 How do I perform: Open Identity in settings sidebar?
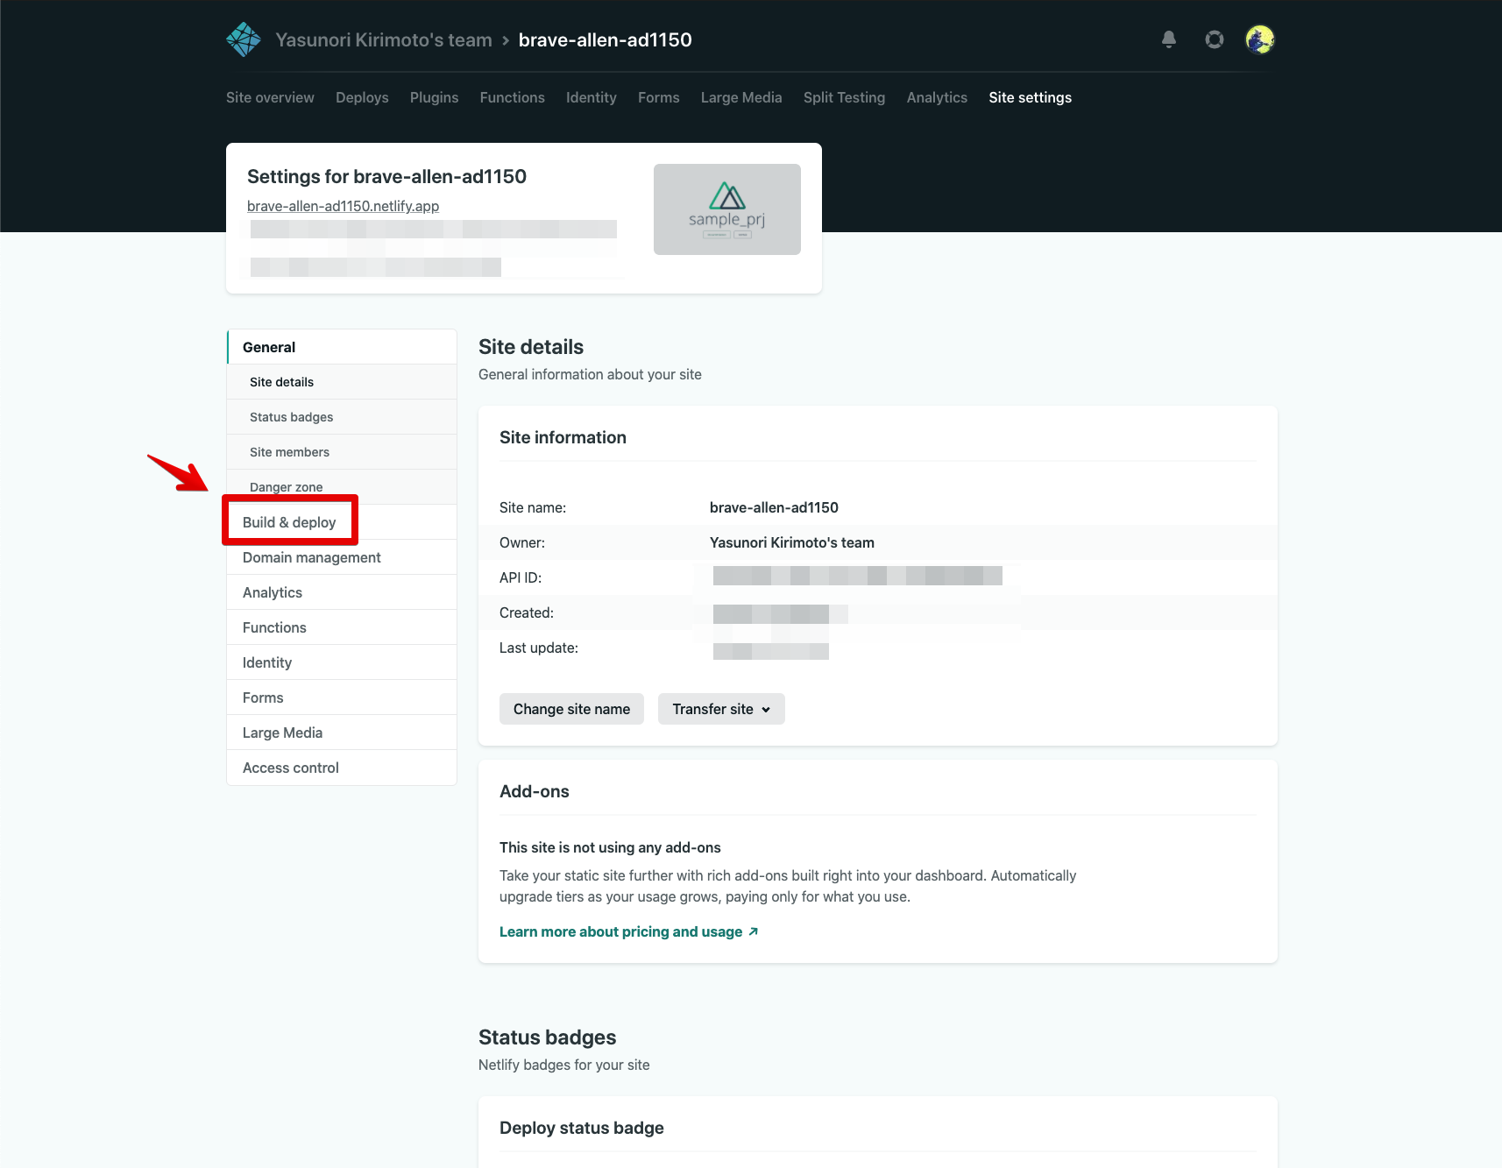point(342,662)
